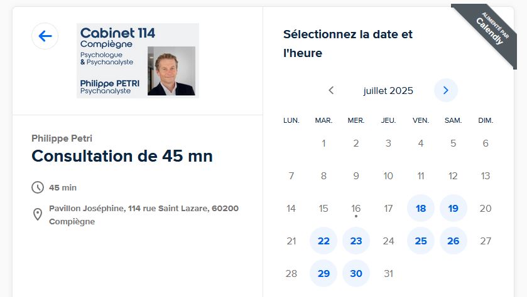Open the Cabinet 114 Compiègne banner image

click(x=138, y=61)
